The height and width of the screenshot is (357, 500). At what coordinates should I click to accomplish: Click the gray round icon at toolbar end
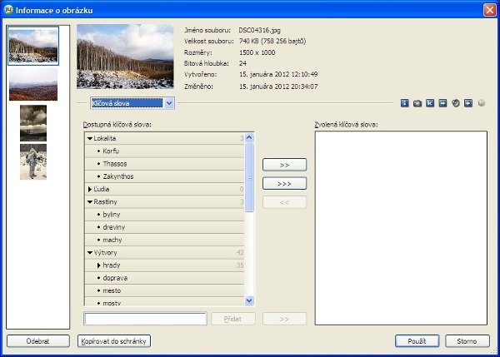pyautogui.click(x=482, y=103)
